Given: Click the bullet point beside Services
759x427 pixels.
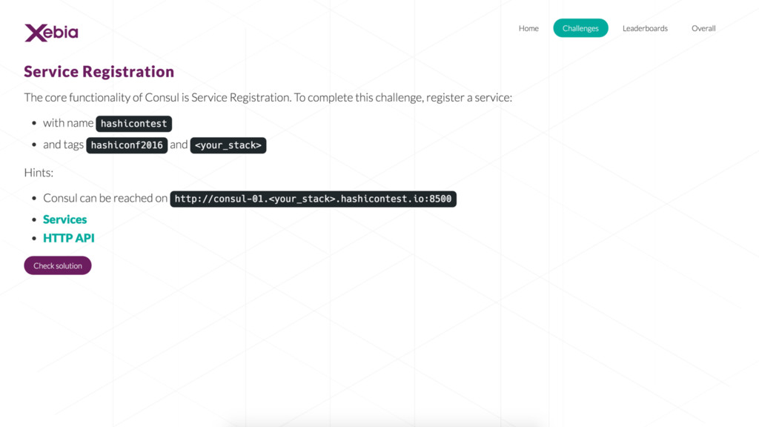Looking at the screenshot, I should [x=34, y=219].
